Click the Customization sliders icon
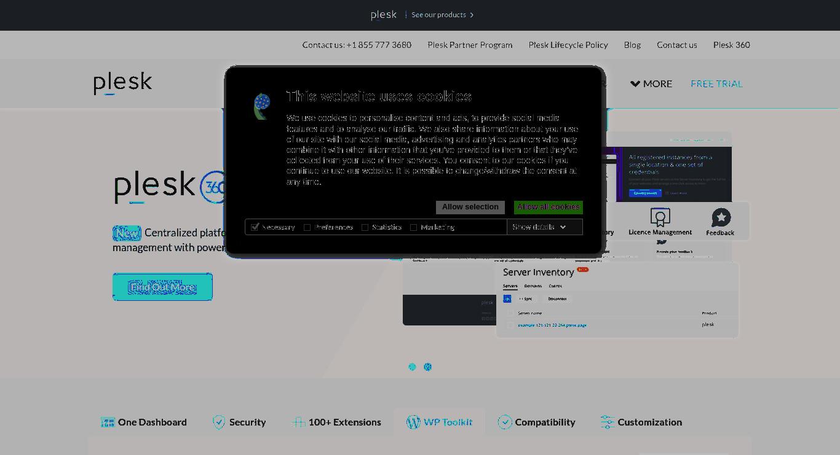The image size is (840, 455). pyautogui.click(x=608, y=422)
